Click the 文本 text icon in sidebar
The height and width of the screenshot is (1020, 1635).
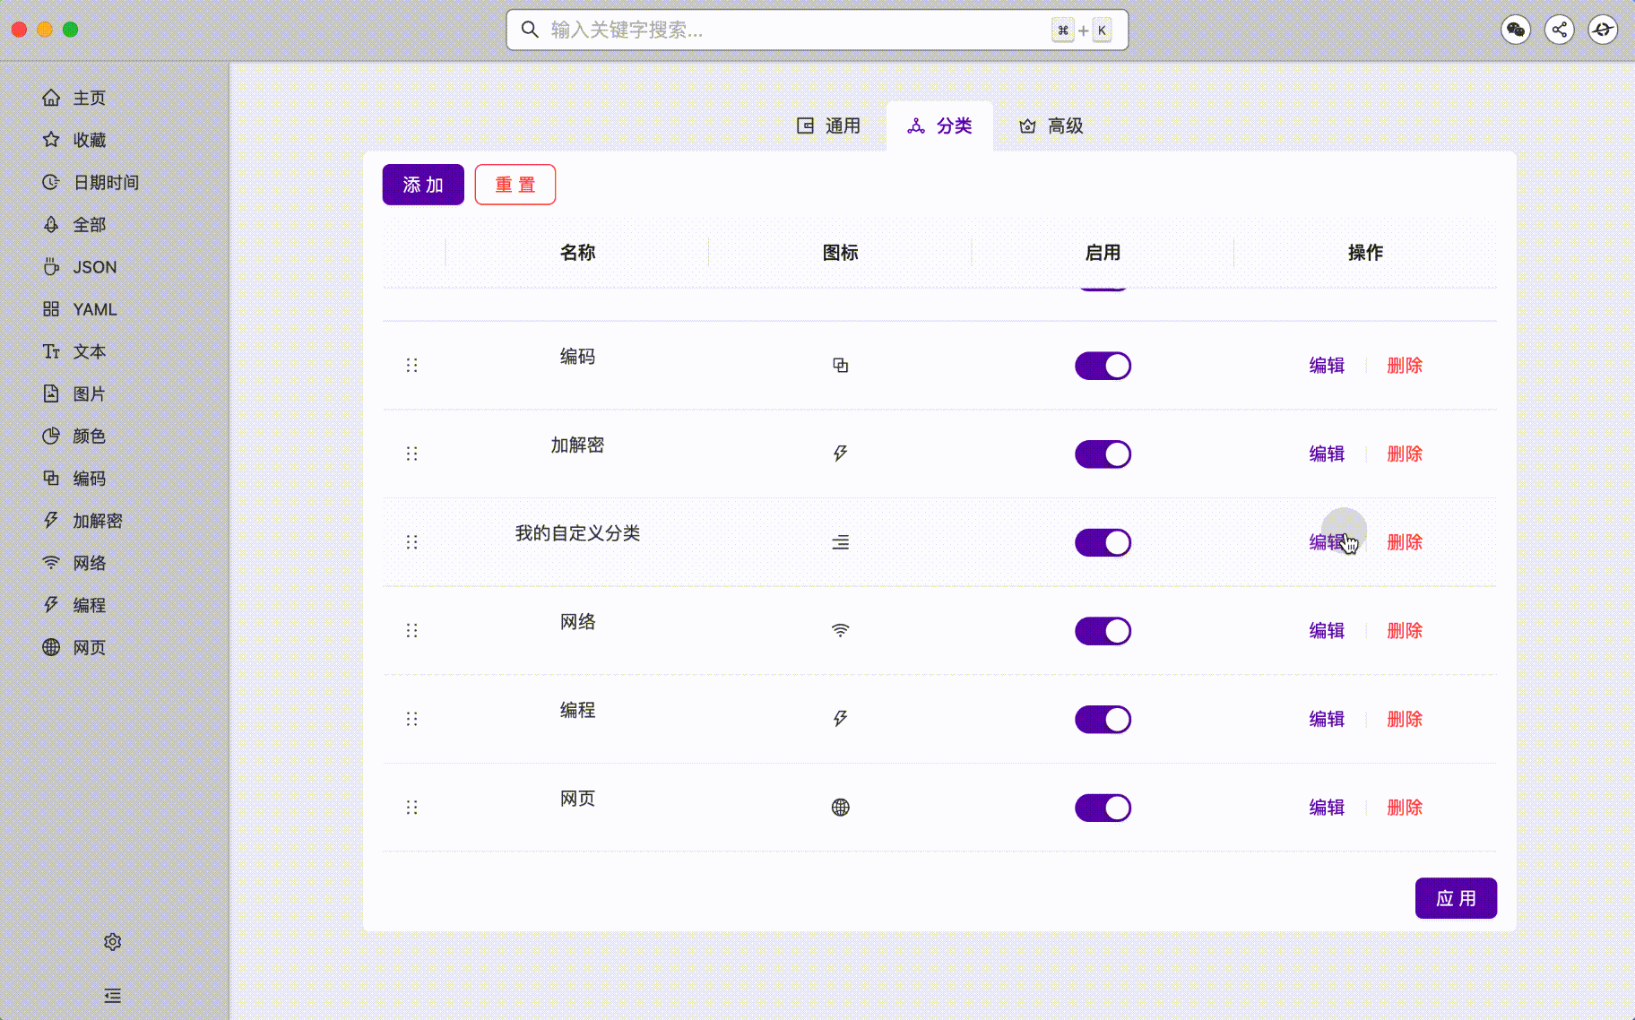(x=51, y=351)
